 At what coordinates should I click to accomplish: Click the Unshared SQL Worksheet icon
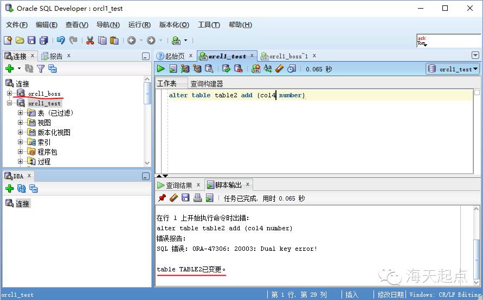256,69
